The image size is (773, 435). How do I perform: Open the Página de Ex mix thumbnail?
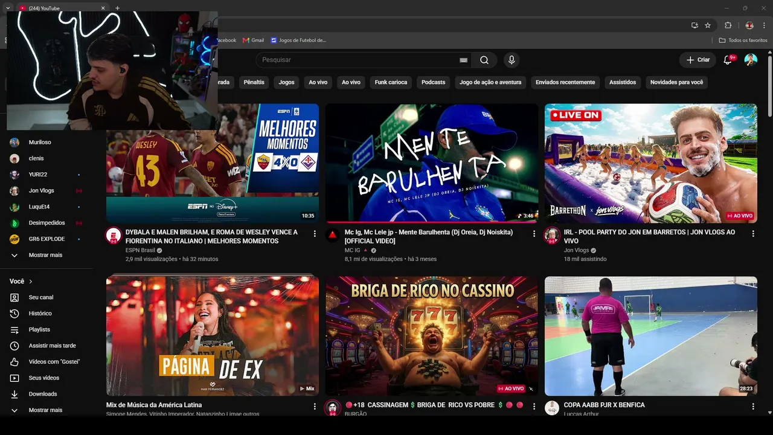(x=213, y=336)
